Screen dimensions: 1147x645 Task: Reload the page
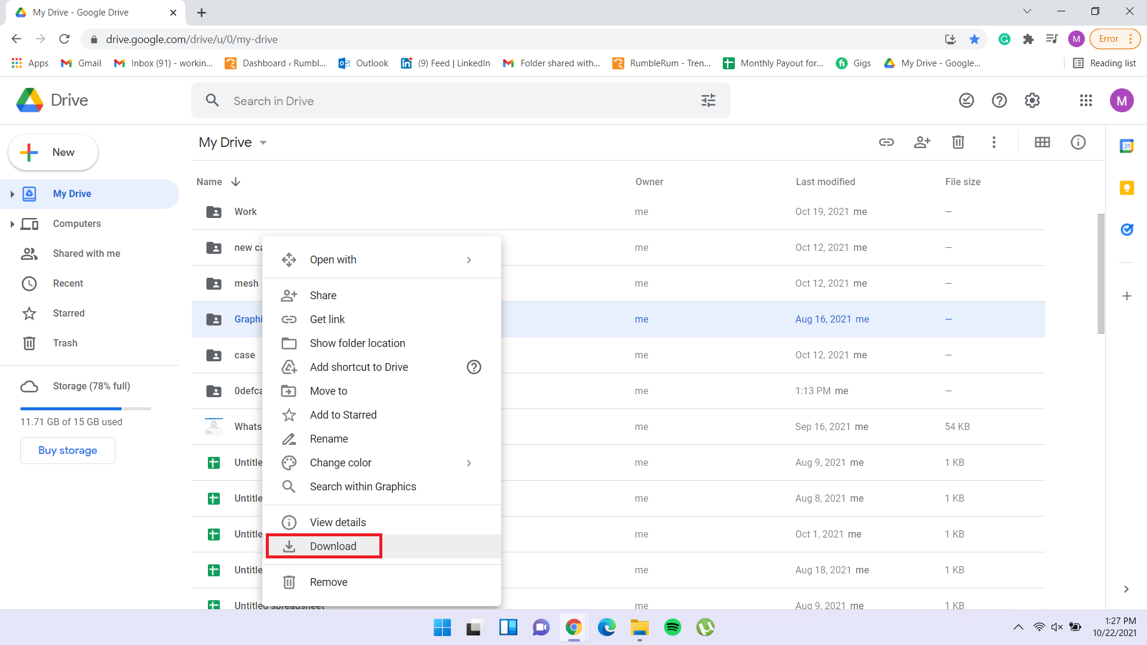(x=65, y=39)
